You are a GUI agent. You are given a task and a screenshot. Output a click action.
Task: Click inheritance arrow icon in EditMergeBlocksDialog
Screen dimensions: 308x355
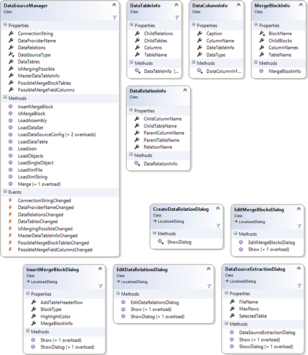click(x=236, y=222)
